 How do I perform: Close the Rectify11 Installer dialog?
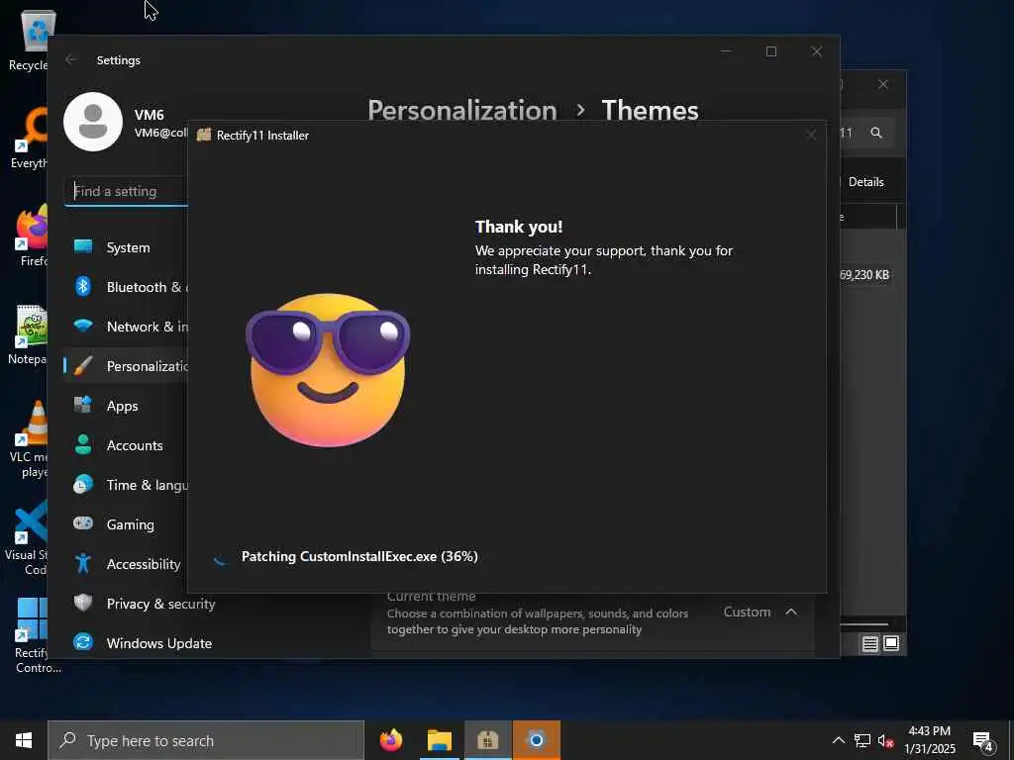pyautogui.click(x=811, y=135)
